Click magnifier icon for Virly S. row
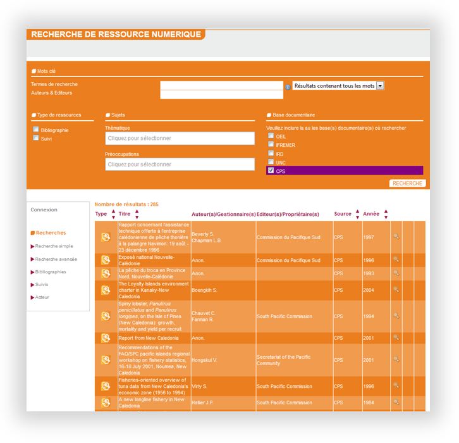The image size is (459, 443). click(x=396, y=385)
